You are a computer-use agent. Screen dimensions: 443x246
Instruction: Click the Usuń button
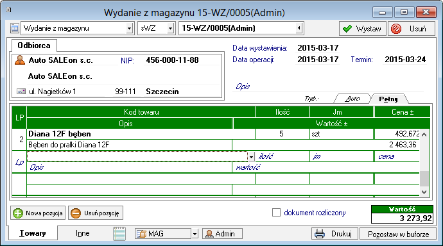pyautogui.click(x=412, y=29)
